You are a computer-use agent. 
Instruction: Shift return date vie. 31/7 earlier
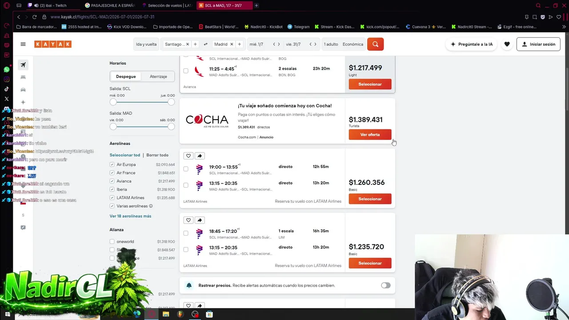311,44
